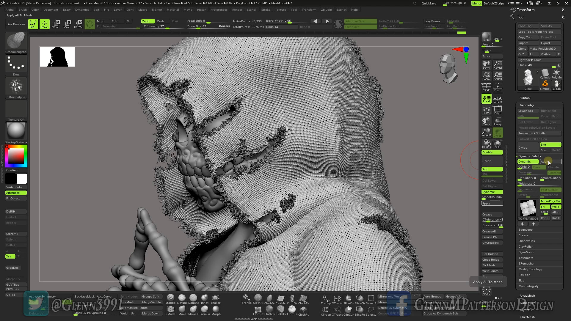Collapse the Dynamic Subdiv section

[x=530, y=156]
